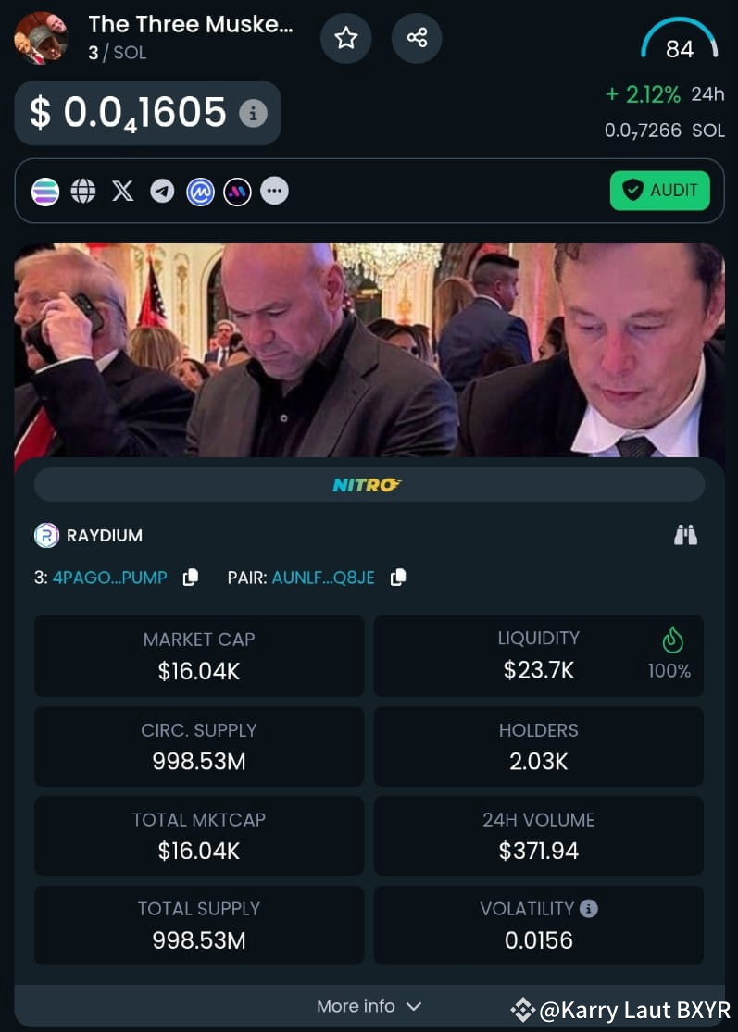
Task: Open the X social profile icon
Action: (122, 192)
